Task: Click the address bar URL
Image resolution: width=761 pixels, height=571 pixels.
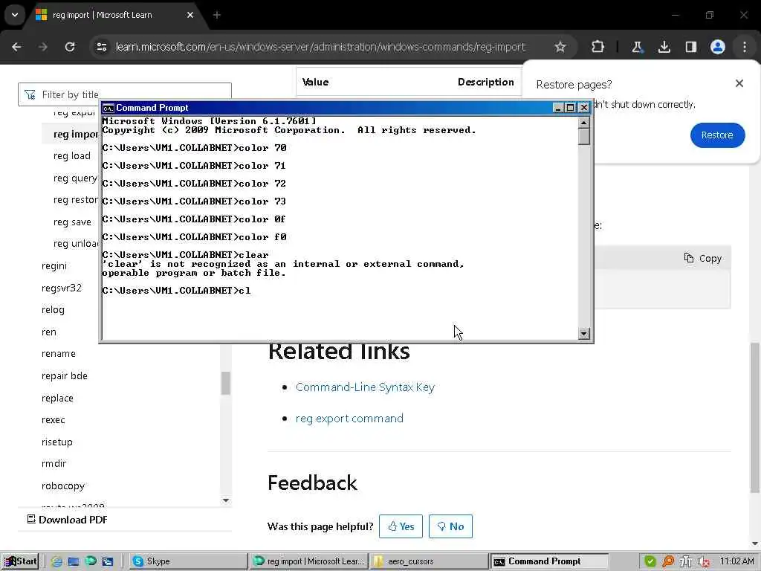Action: (x=320, y=47)
